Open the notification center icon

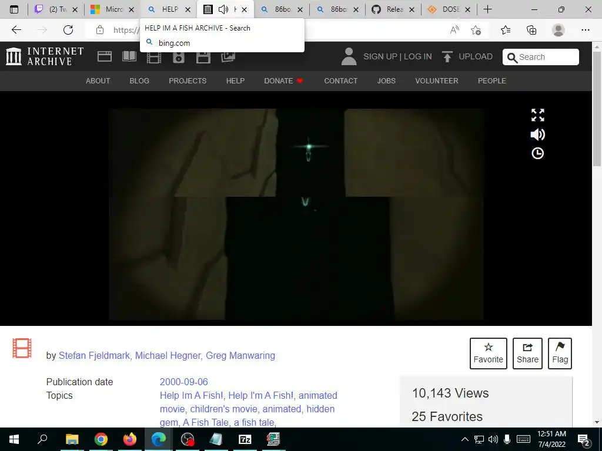[584, 440]
